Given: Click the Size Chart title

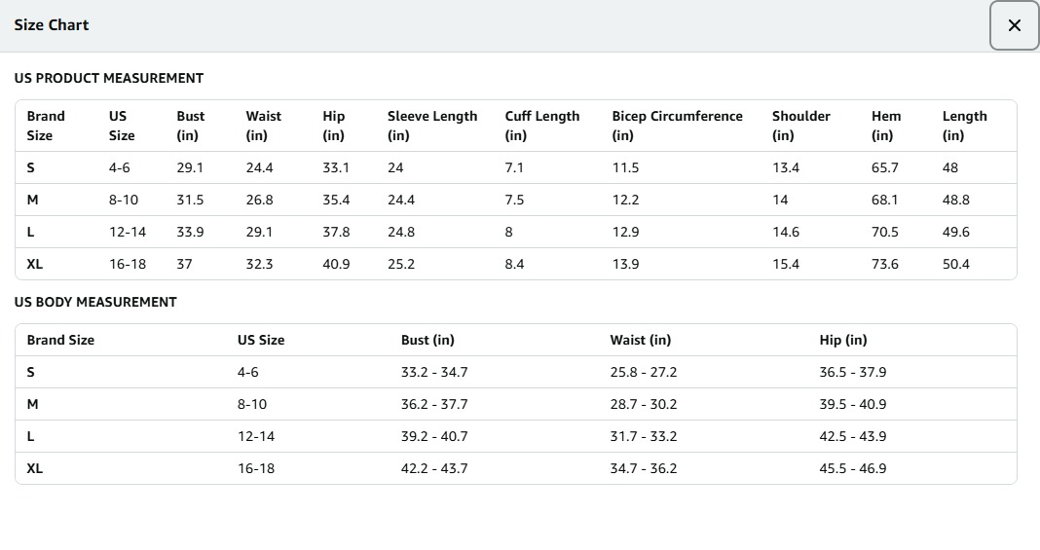Looking at the screenshot, I should pyautogui.click(x=52, y=25).
